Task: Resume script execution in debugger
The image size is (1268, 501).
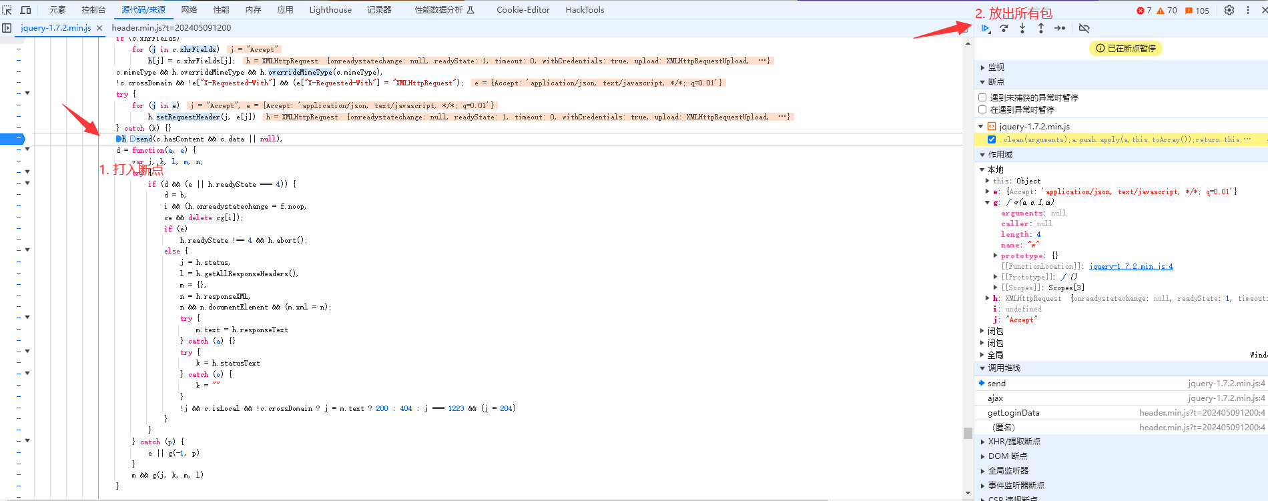Action: pos(985,28)
